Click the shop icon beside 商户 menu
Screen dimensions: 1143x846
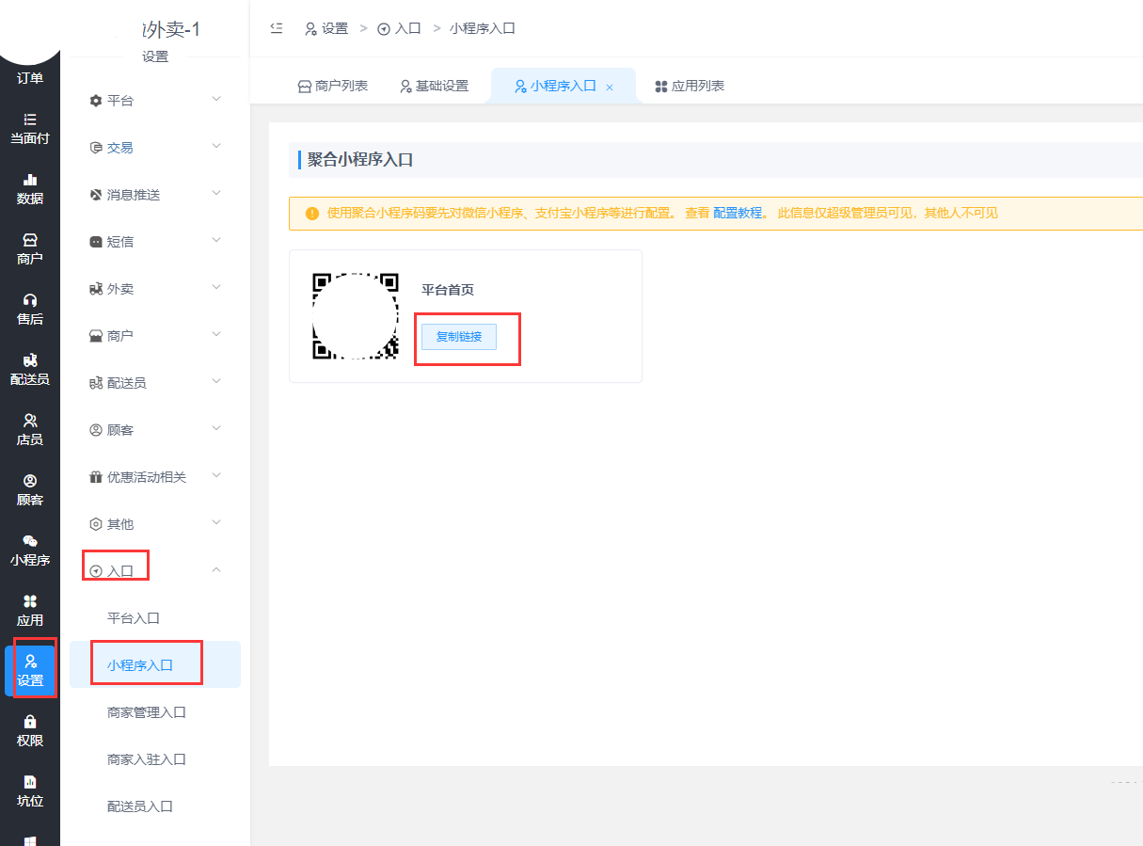tap(95, 336)
